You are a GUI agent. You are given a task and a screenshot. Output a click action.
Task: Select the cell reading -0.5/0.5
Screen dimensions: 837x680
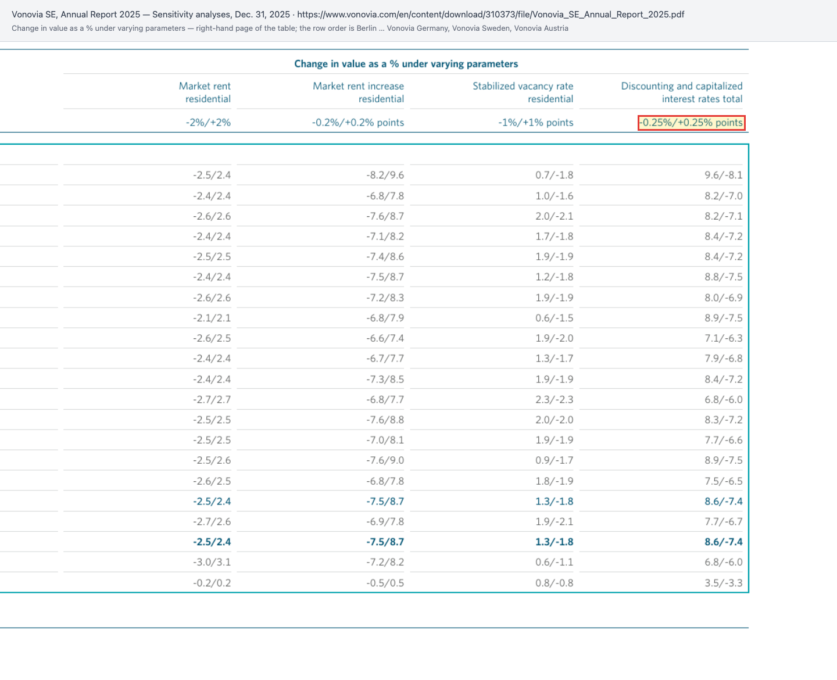tap(385, 583)
